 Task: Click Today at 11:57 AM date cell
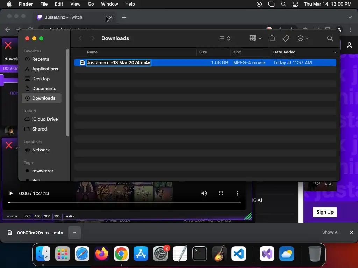pyautogui.click(x=293, y=62)
